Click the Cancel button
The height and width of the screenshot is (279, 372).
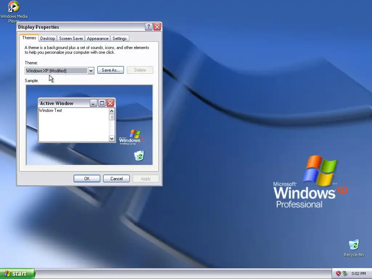117,179
